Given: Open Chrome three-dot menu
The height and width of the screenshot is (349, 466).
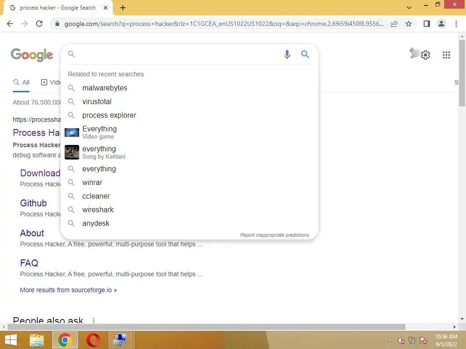Looking at the screenshot, I should click(456, 24).
